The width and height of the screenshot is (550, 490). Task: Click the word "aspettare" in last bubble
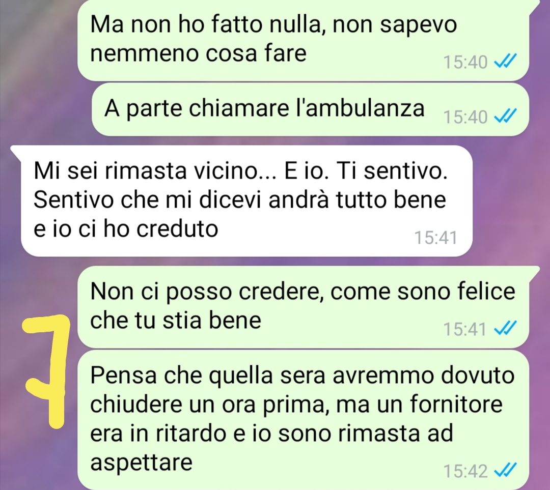coord(142,463)
